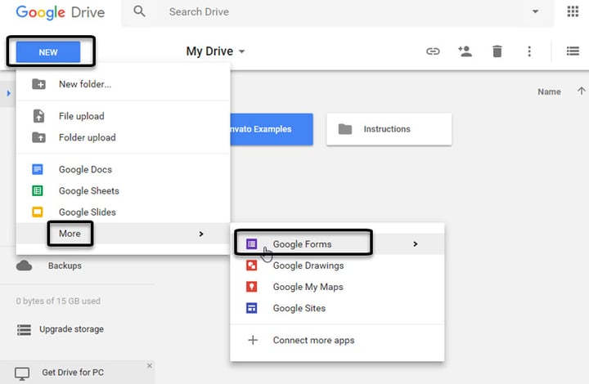Image resolution: width=589 pixels, height=384 pixels.
Task: Select Google Drawings from submenu
Action: click(337, 266)
